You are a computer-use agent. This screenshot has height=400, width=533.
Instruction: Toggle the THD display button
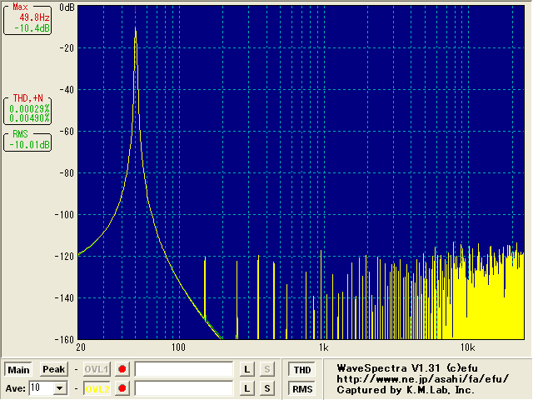[x=302, y=370]
